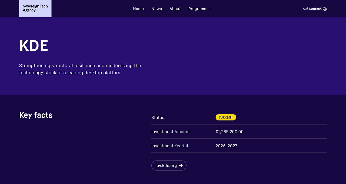
Task: Expand the Programs menu chevron
Action: coord(211,9)
